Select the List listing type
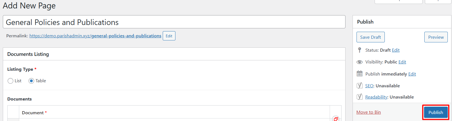Image resolution: width=452 pixels, height=121 pixels. click(x=10, y=81)
